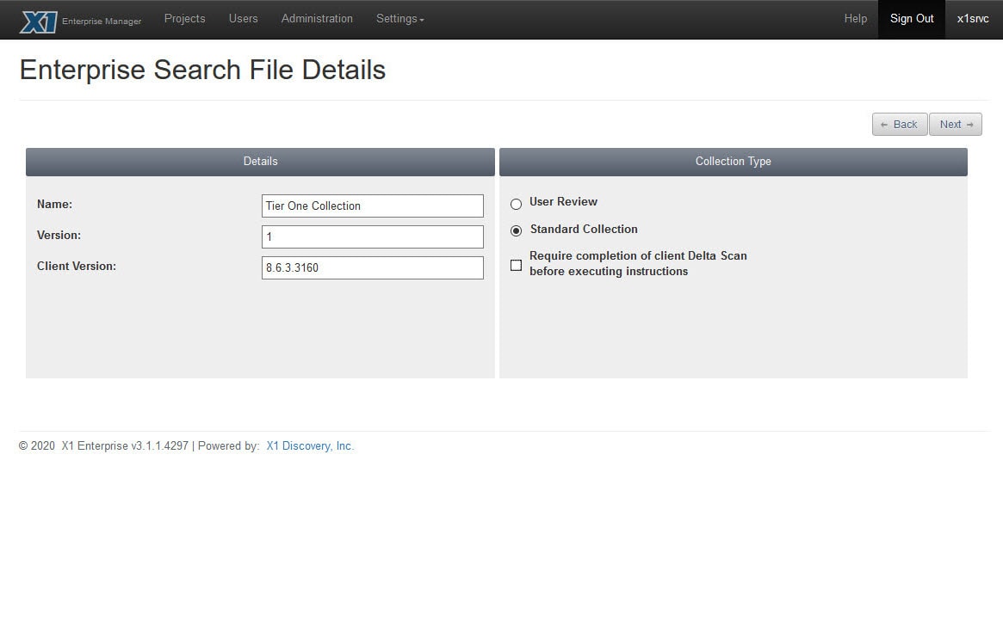Image resolution: width=1003 pixels, height=620 pixels.
Task: Go to the Users page
Action: tap(243, 19)
